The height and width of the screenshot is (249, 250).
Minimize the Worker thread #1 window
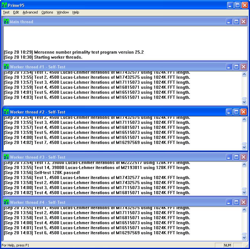click(229, 67)
